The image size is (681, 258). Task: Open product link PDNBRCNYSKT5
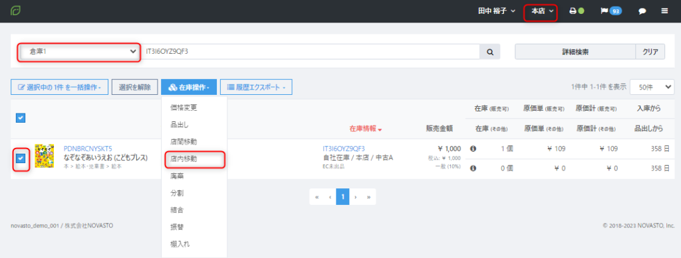pyautogui.click(x=88, y=149)
